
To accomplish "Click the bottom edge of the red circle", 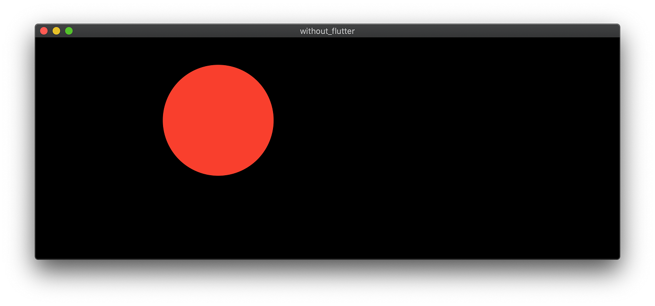I will click(x=218, y=174).
